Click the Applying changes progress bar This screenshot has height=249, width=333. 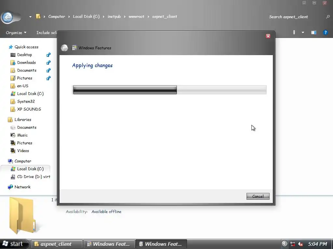[x=169, y=90]
